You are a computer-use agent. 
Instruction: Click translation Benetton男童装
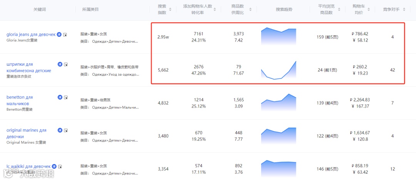20,109
